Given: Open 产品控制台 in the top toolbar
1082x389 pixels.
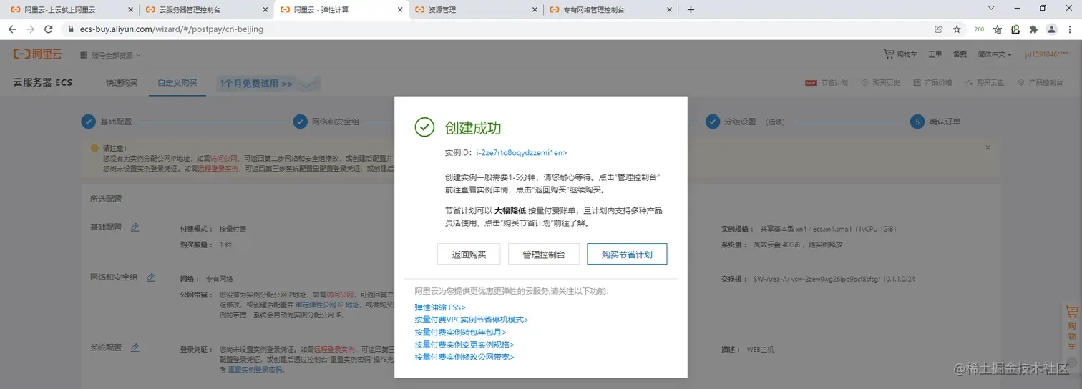Looking at the screenshot, I should coord(1040,83).
